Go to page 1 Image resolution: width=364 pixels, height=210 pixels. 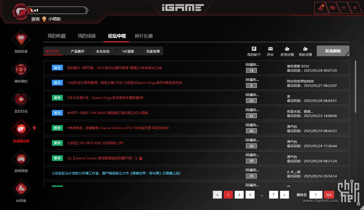[228, 195]
